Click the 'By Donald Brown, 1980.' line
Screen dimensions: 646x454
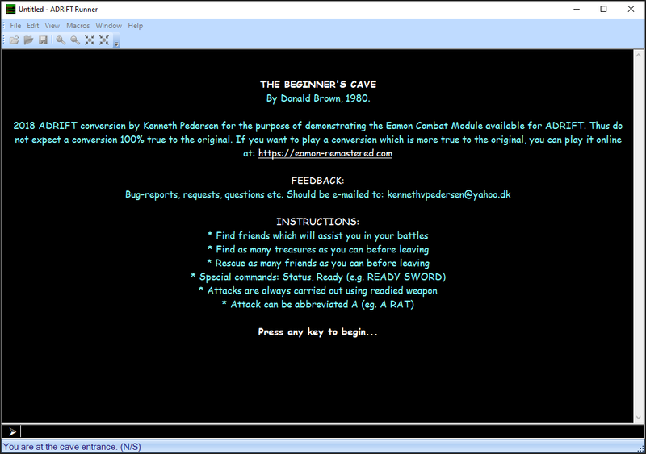tap(318, 98)
